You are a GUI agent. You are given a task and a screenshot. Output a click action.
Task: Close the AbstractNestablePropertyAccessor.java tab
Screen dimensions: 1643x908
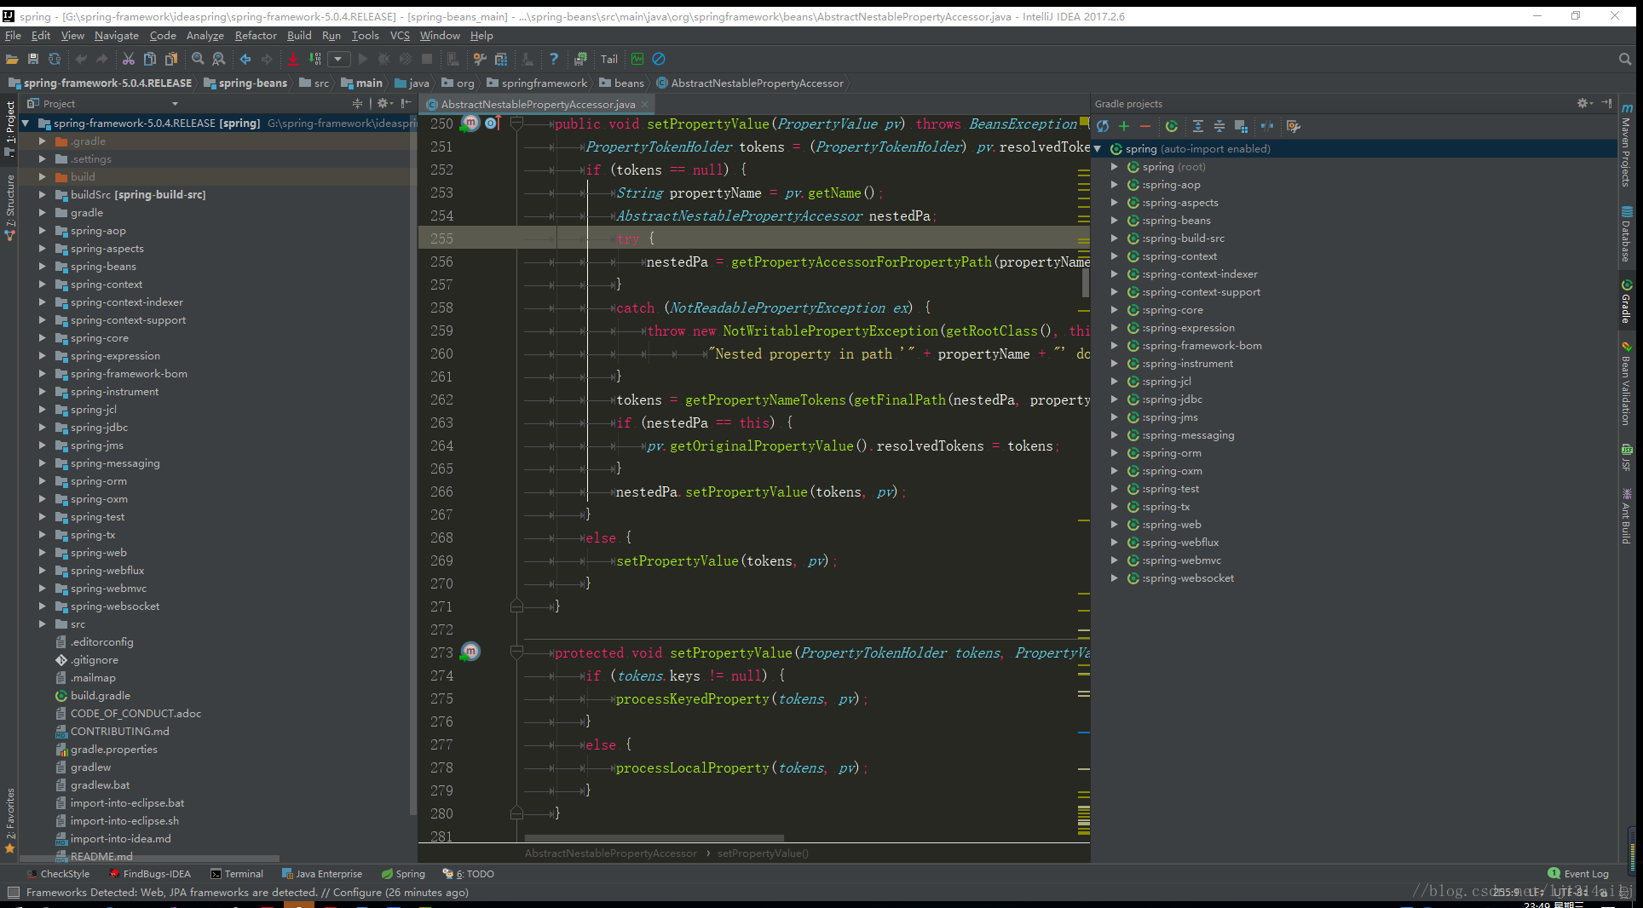[x=645, y=104]
